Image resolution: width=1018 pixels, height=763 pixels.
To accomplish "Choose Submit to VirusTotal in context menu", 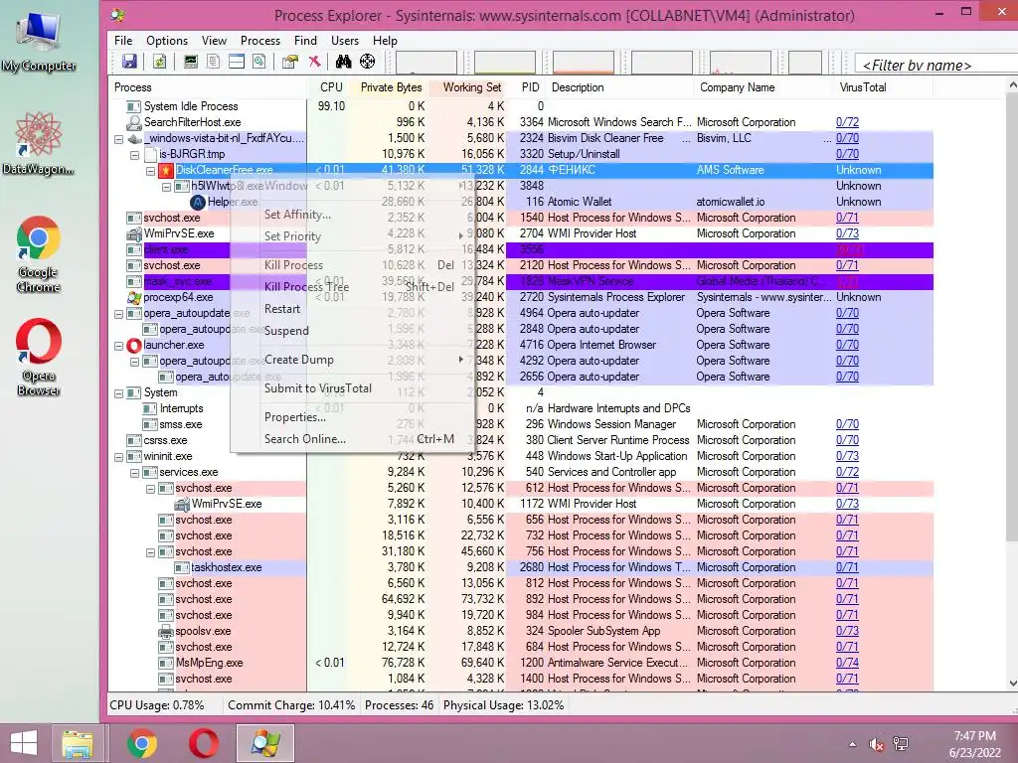I will [x=351, y=388].
